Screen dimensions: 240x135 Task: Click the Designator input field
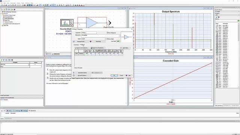coord(89,33)
